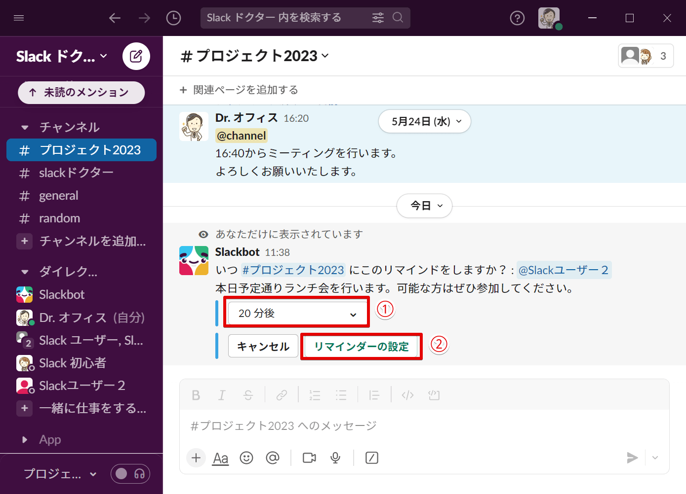This screenshot has height=494, width=686.
Task: Insert a code block in composer
Action: (434, 395)
